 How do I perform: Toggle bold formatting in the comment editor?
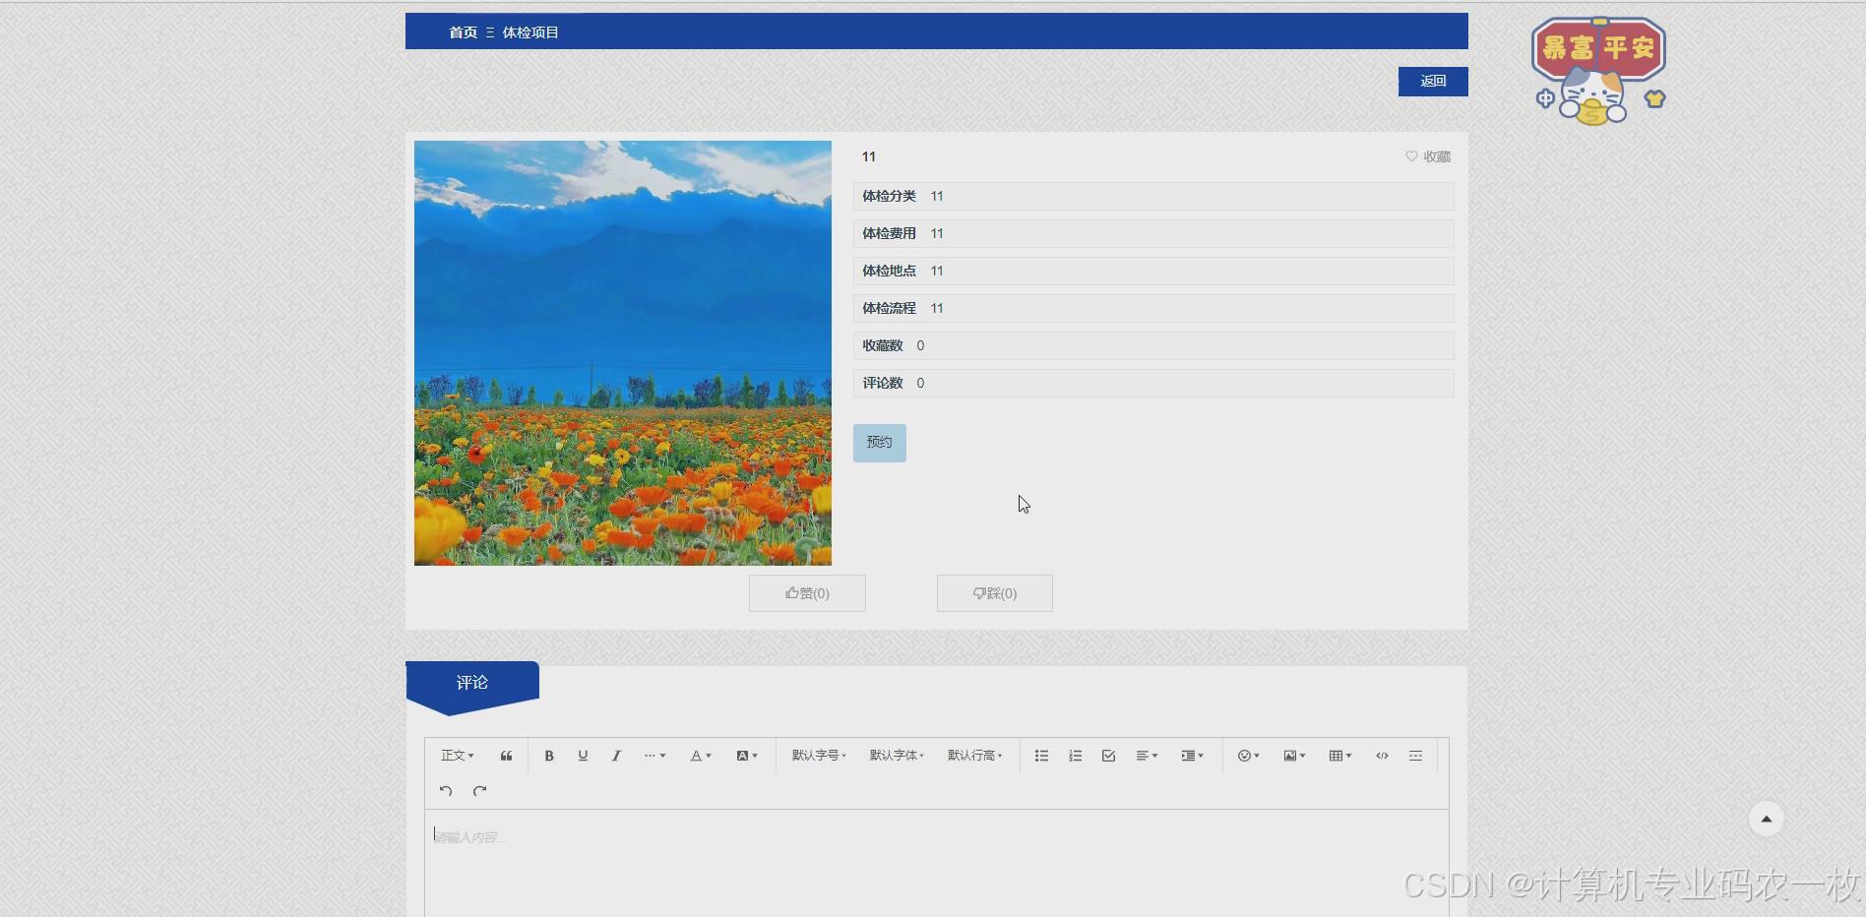pos(549,756)
